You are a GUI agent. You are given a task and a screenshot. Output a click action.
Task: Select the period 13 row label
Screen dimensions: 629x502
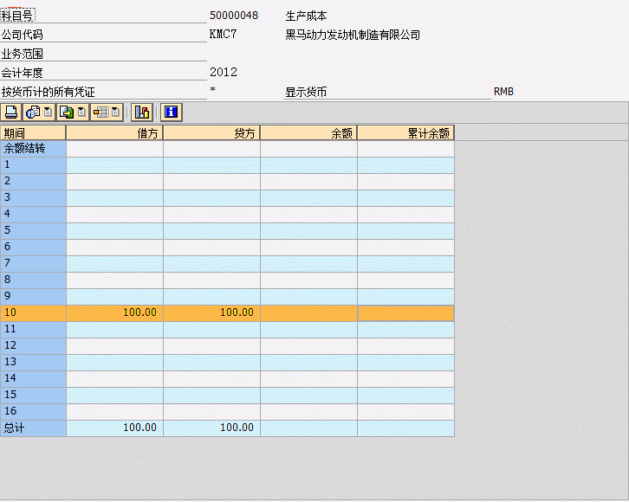click(33, 362)
